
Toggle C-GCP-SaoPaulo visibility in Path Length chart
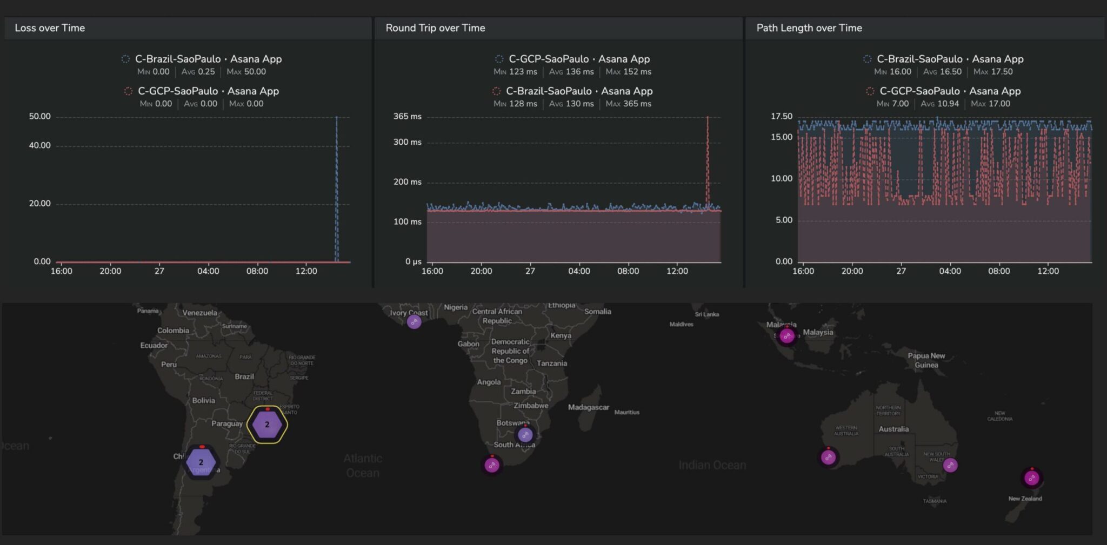tap(951, 91)
